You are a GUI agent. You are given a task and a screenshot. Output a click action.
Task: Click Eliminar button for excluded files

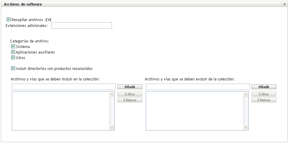[x=264, y=100]
